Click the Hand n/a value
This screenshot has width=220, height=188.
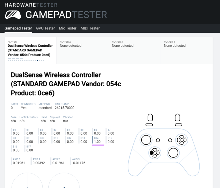click(x=43, y=121)
